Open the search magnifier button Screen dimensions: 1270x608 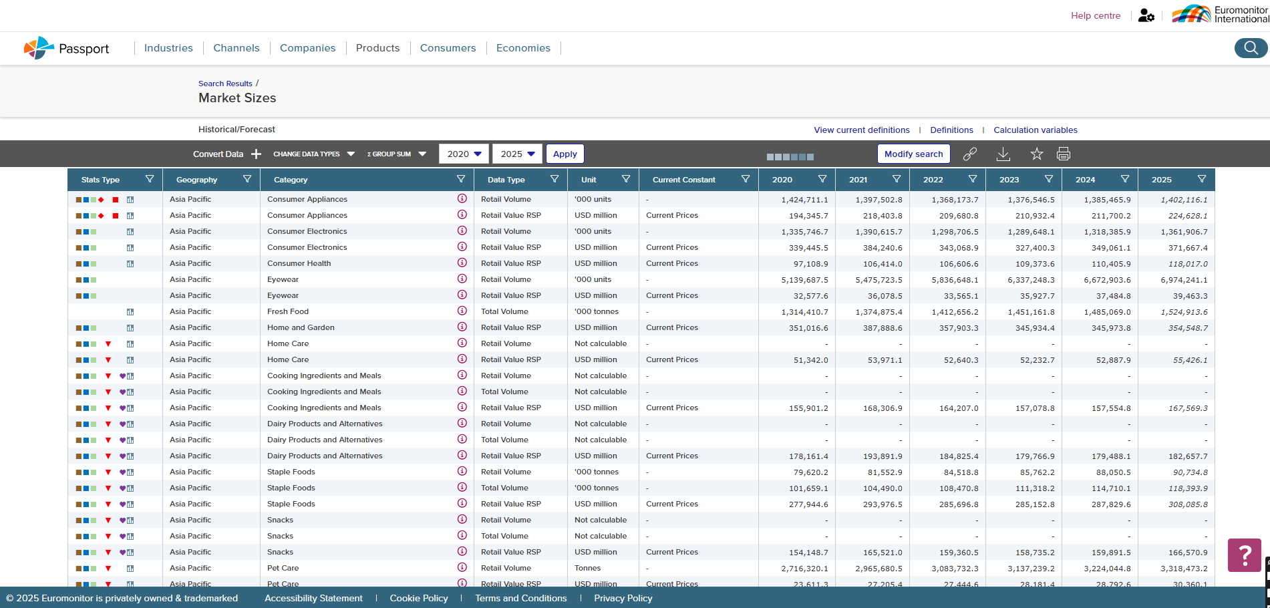point(1250,48)
